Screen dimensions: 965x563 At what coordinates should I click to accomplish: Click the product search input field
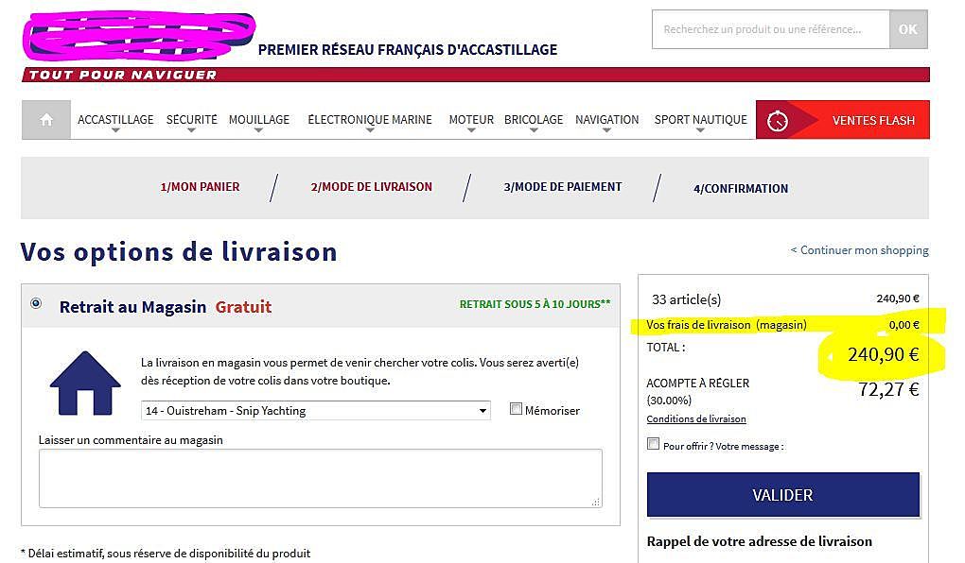770,29
